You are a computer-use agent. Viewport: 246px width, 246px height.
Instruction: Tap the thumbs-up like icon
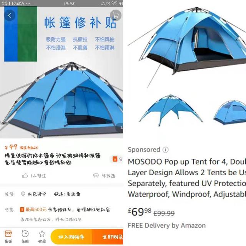25,176
